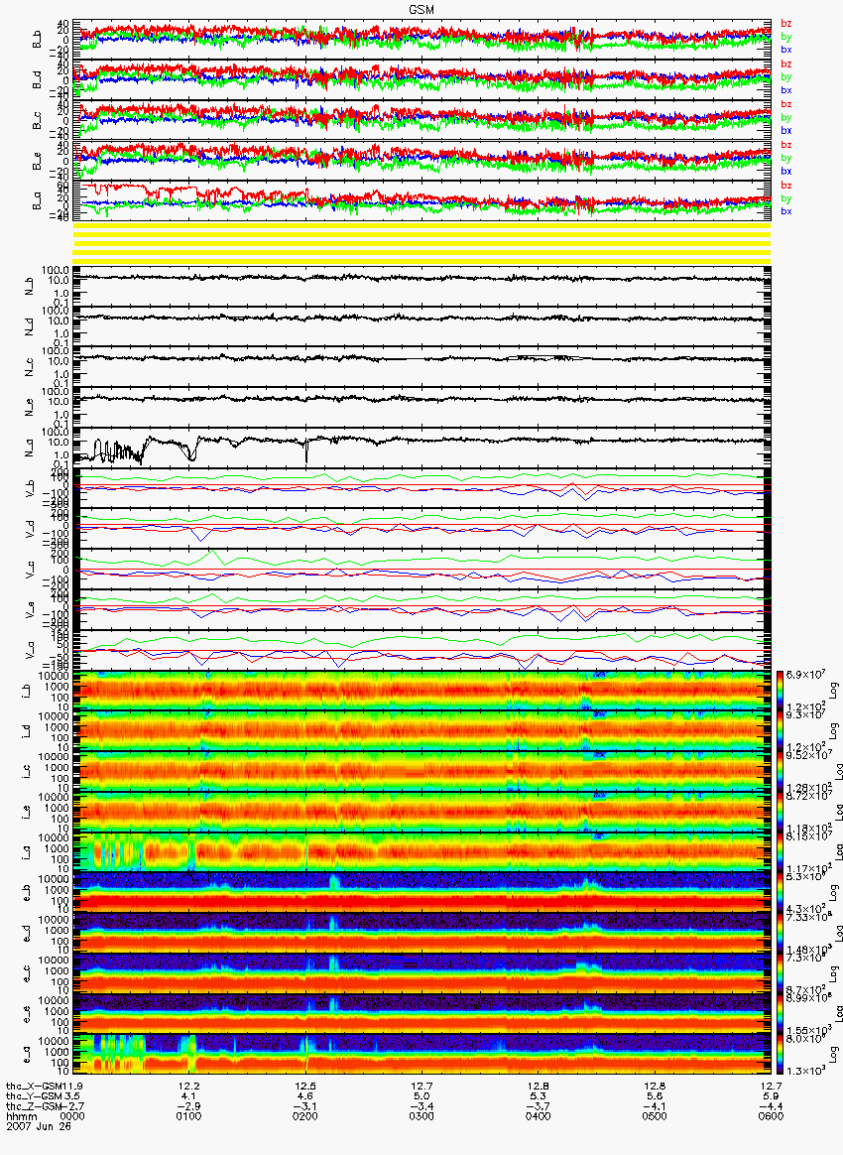Select the B_a panel axis label
Viewport: 843px width, 1155px height.
click(x=37, y=201)
